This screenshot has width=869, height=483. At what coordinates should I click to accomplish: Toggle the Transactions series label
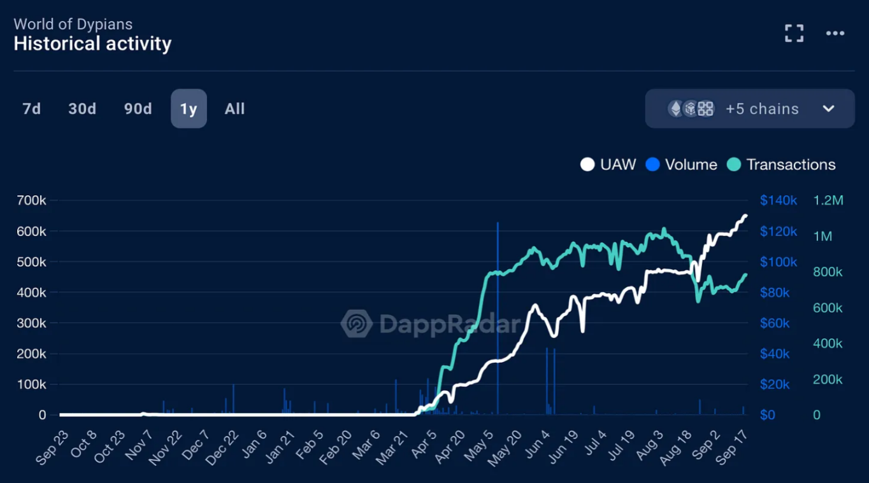(791, 165)
